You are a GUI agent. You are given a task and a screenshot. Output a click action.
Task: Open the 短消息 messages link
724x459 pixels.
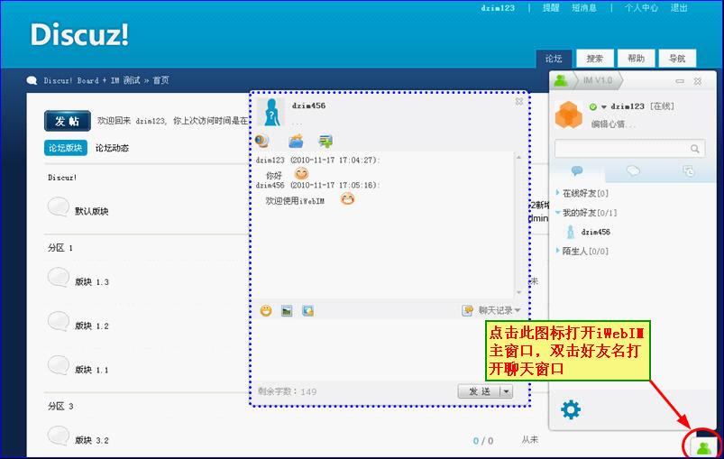(584, 8)
